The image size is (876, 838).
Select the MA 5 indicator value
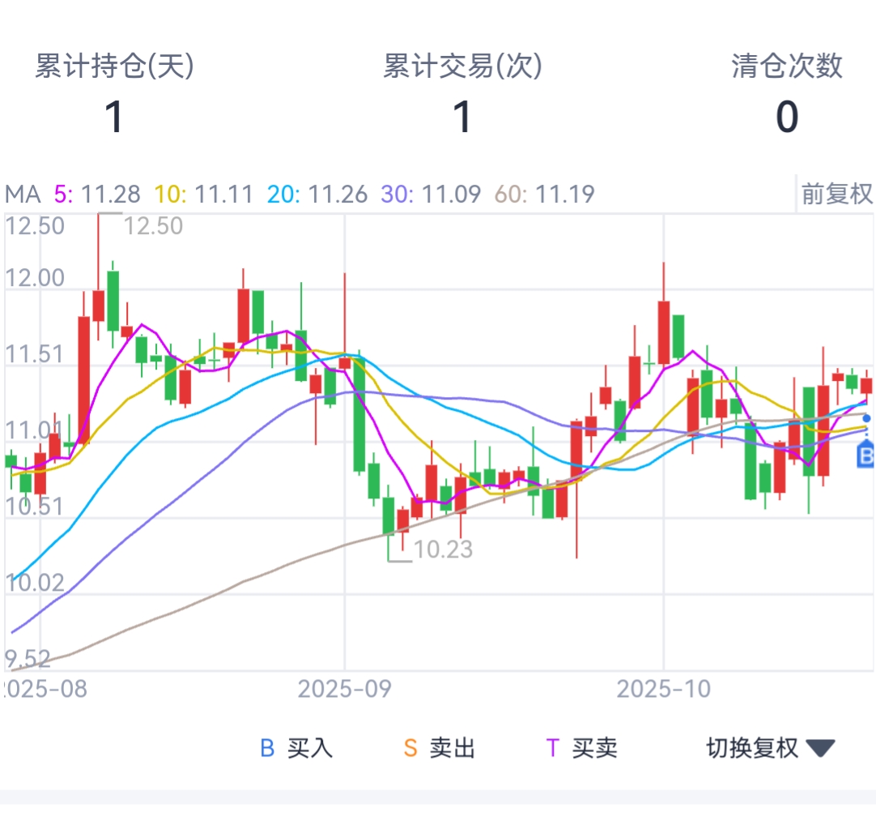click(97, 195)
